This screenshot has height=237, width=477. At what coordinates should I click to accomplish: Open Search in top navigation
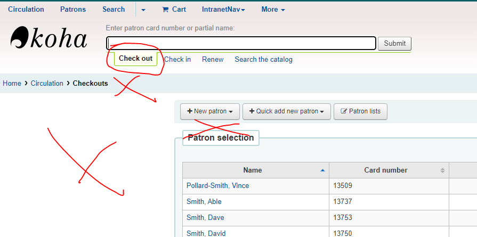(114, 9)
